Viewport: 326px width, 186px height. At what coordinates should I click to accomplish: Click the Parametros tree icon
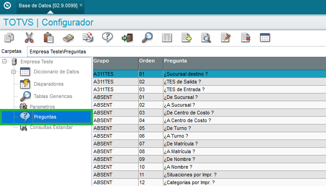point(23,106)
